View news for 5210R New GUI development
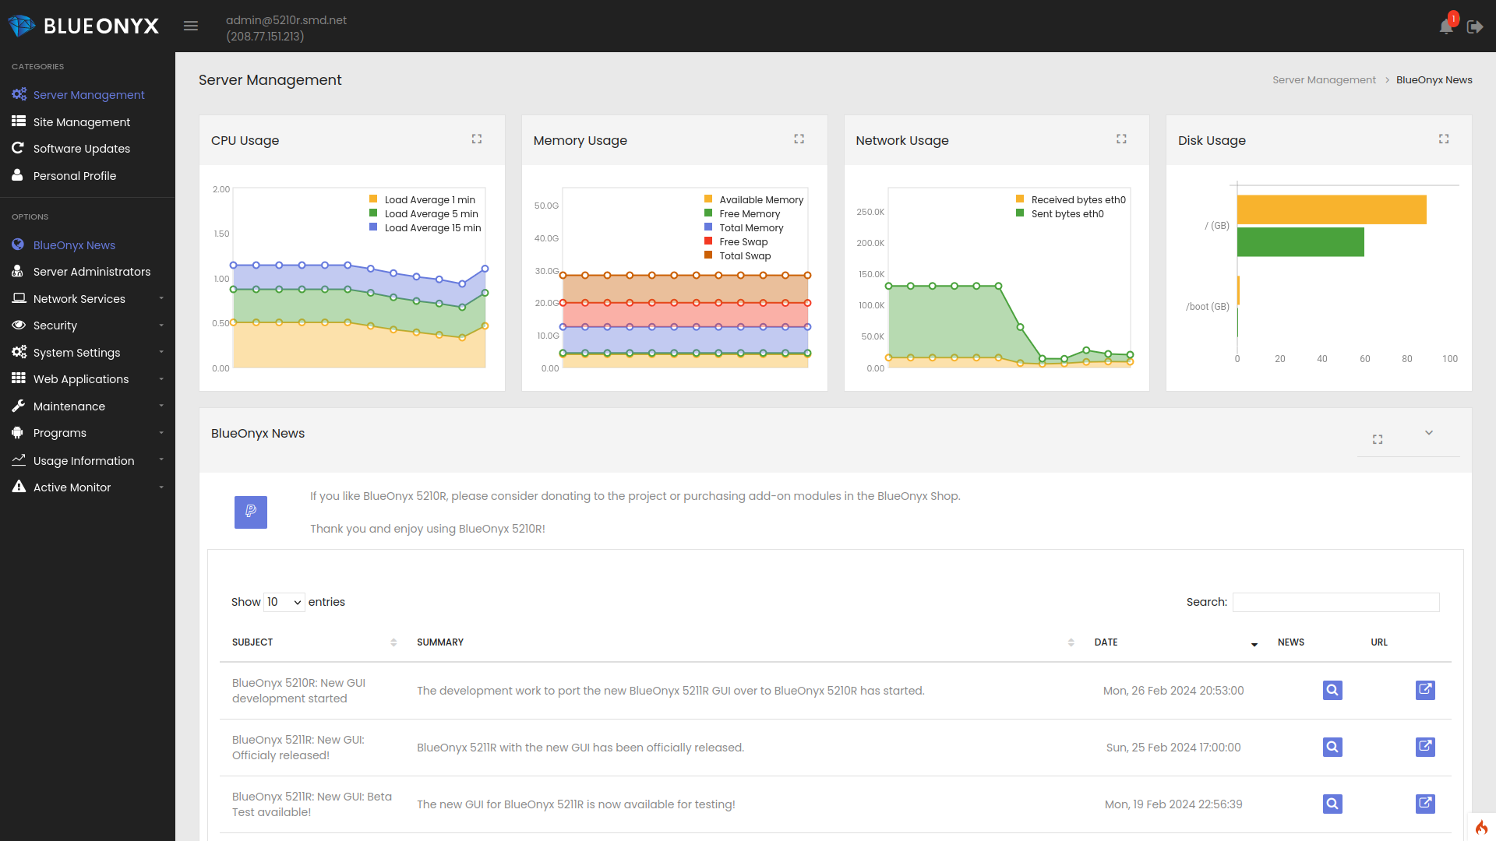1496x841 pixels. click(1332, 690)
